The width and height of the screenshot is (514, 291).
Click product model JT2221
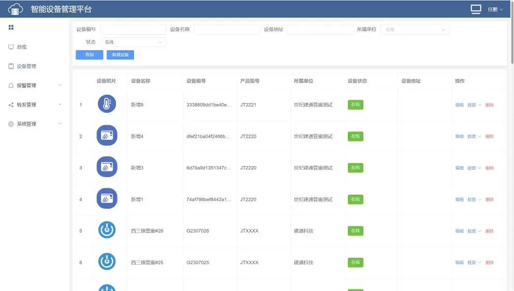pos(248,105)
